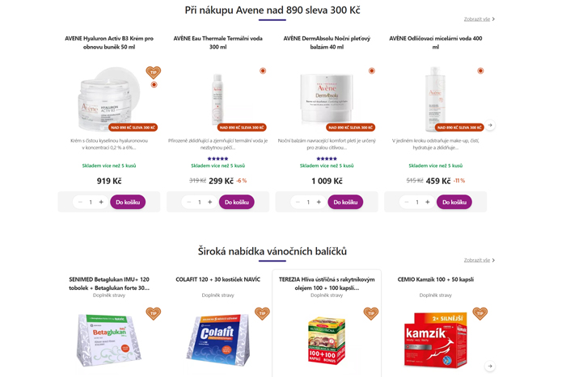Click next arrow in Christmas packages carousel
Image resolution: width=566 pixels, height=377 pixels.
(x=490, y=366)
